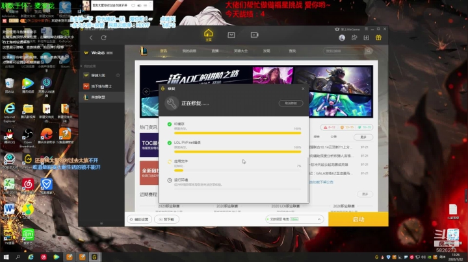Screen dimensions: 468x262
Task: Open the Excel shortcut on the desktop
Action: pos(9,186)
